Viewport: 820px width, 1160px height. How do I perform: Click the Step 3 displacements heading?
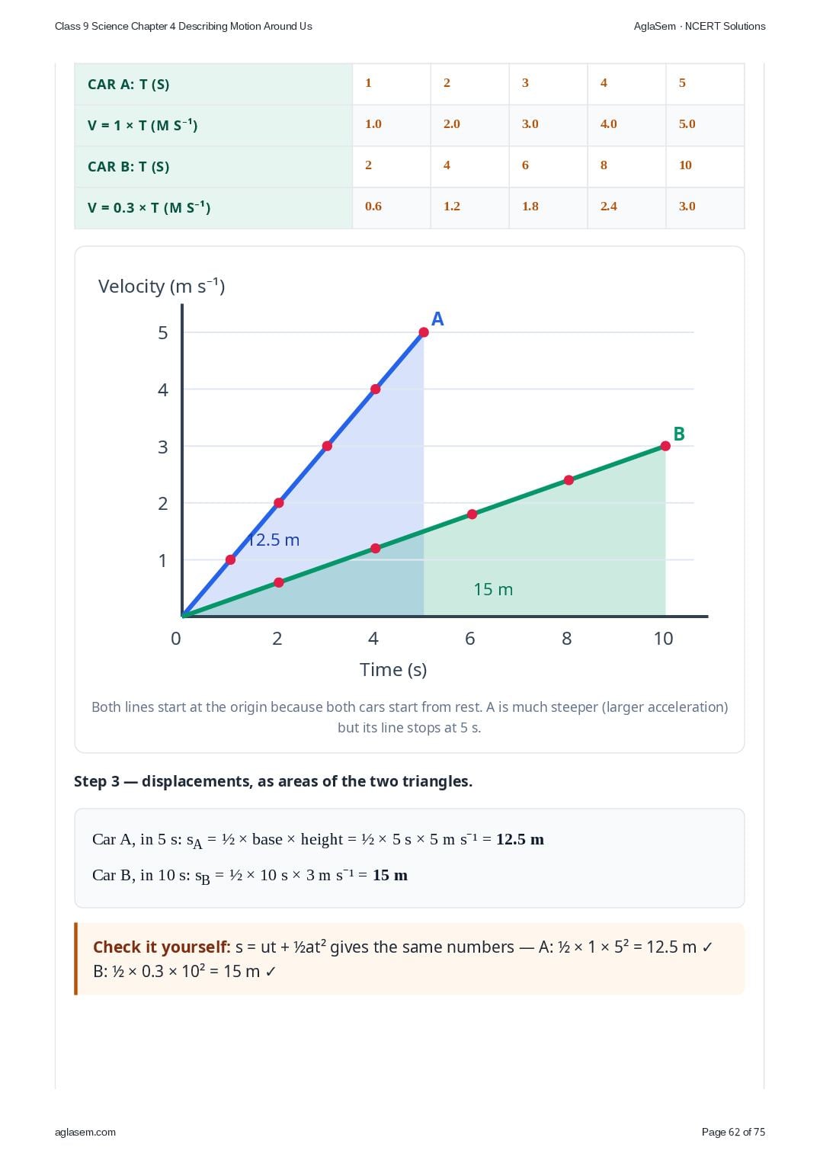(273, 781)
